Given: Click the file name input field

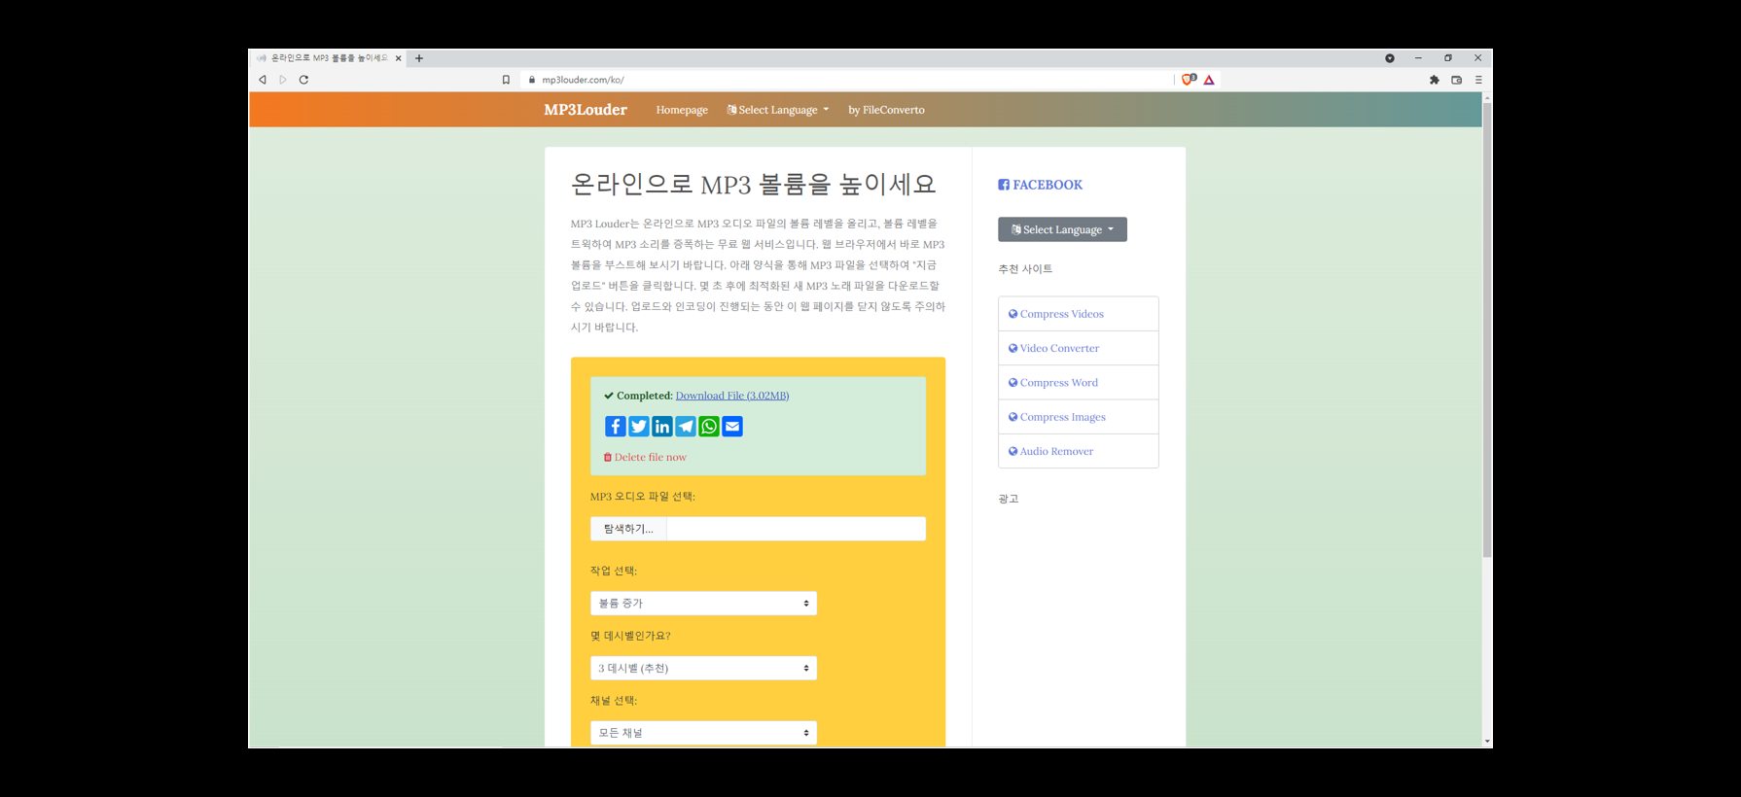Looking at the screenshot, I should click(x=797, y=529).
